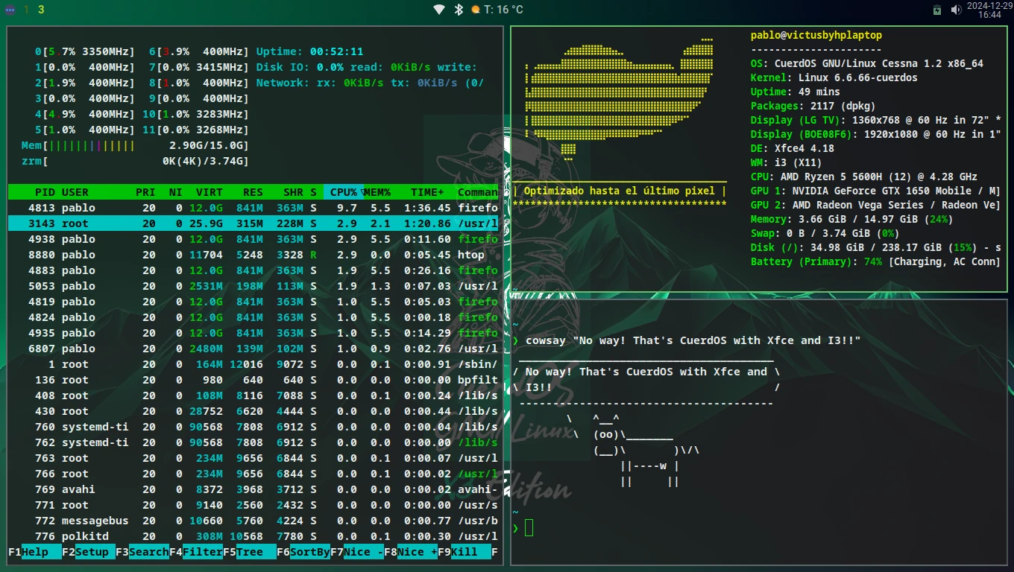Click the T: 16 °C temperature label
The height and width of the screenshot is (572, 1014).
tap(503, 10)
